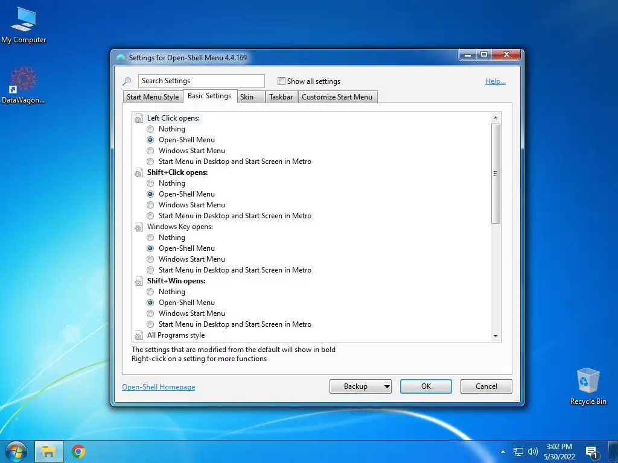Confirm settings with OK button
The image size is (618, 463).
point(426,386)
